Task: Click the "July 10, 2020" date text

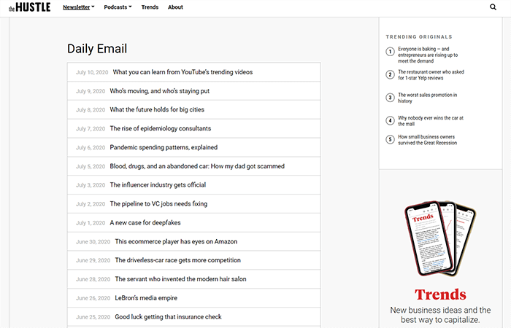Action: tap(92, 72)
